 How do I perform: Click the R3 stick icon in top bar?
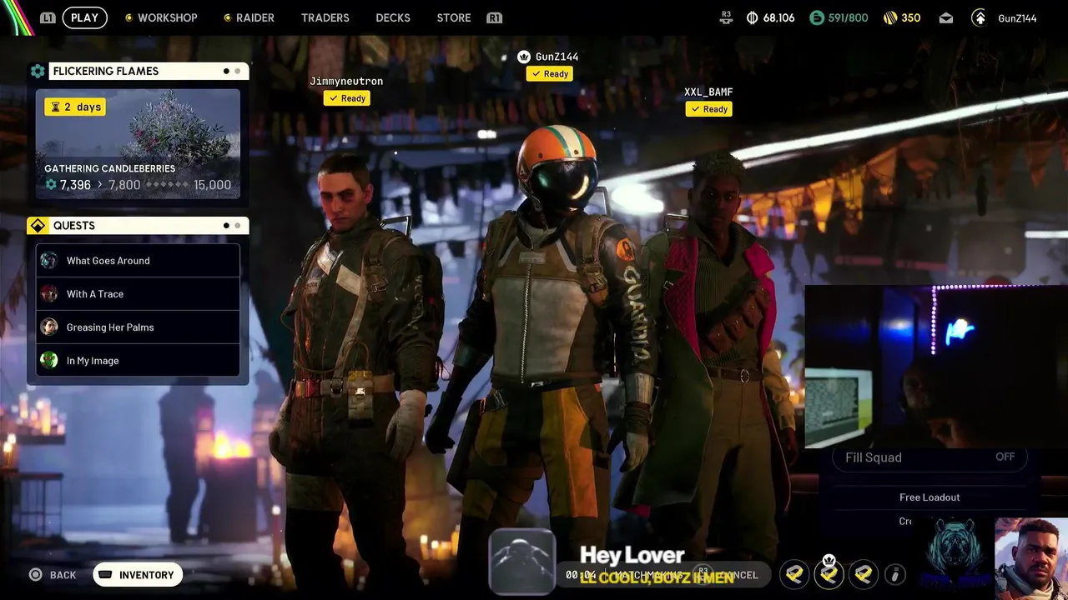tap(726, 17)
